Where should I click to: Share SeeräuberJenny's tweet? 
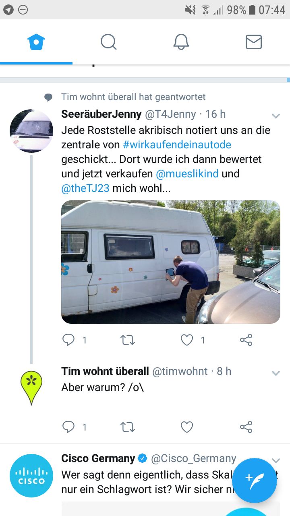click(x=246, y=340)
